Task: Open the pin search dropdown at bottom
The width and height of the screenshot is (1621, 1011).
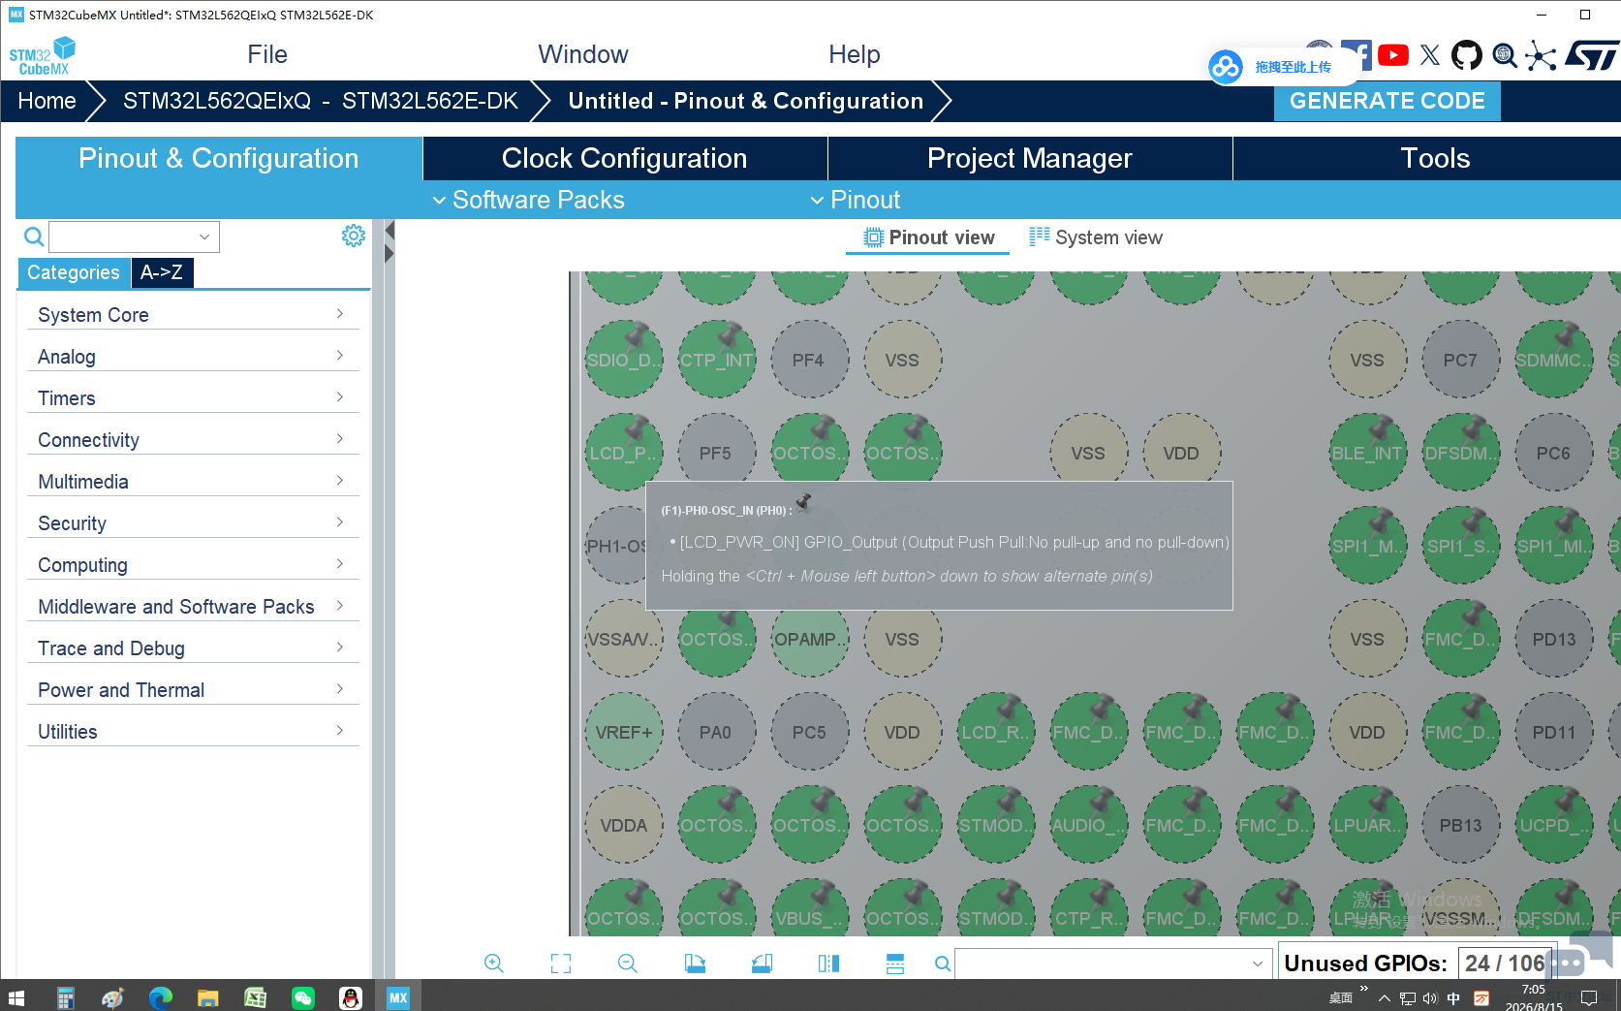Action: click(x=1112, y=964)
